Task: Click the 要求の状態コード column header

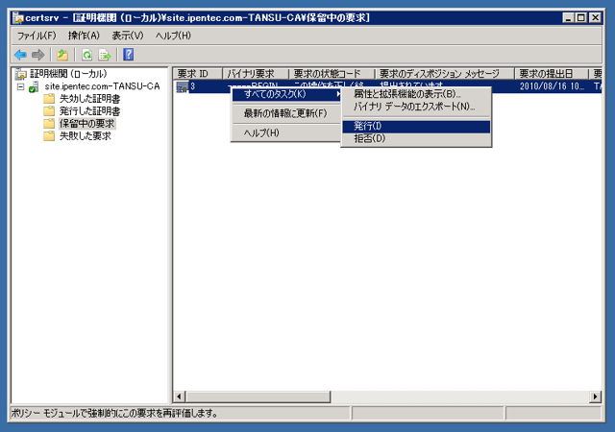Action: pyautogui.click(x=332, y=74)
